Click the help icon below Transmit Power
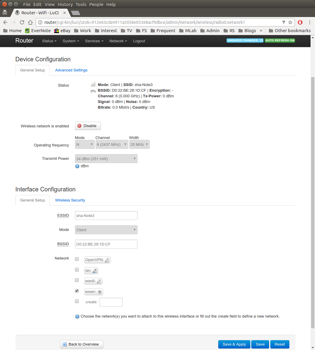 point(77,166)
